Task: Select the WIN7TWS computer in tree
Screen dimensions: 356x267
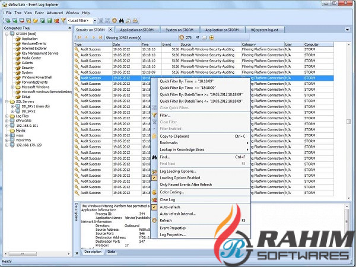Action: point(23,140)
